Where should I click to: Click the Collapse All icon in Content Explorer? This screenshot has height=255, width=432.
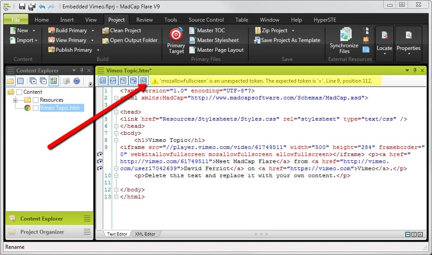(x=43, y=81)
